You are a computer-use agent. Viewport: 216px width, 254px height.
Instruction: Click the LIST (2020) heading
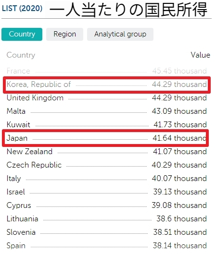pyautogui.click(x=22, y=8)
